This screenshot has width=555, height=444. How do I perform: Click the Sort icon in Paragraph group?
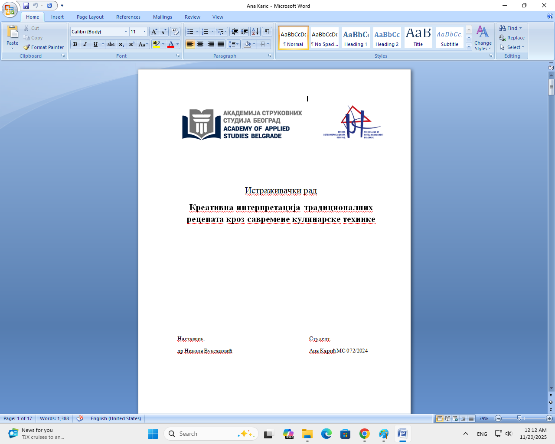point(255,32)
